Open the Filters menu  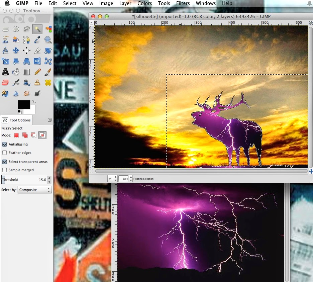pos(183,3)
